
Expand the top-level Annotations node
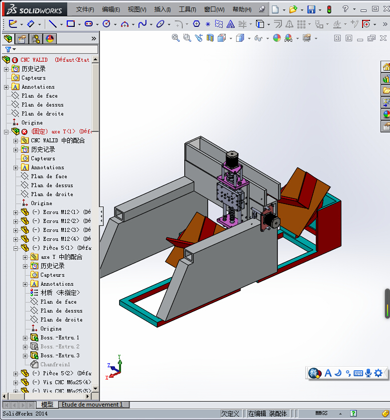coord(6,87)
